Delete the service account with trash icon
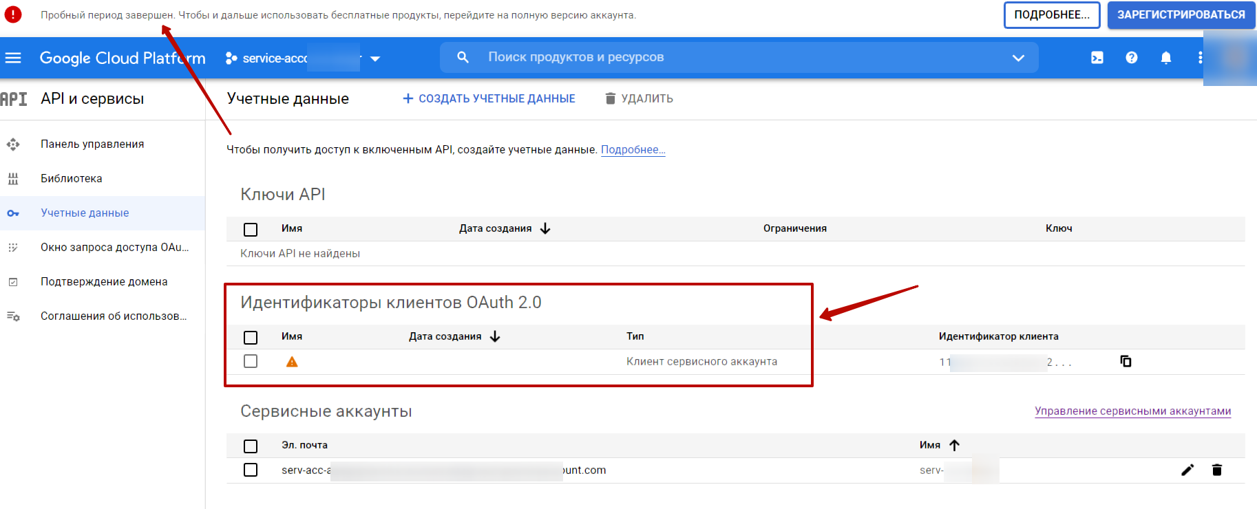 click(1217, 470)
